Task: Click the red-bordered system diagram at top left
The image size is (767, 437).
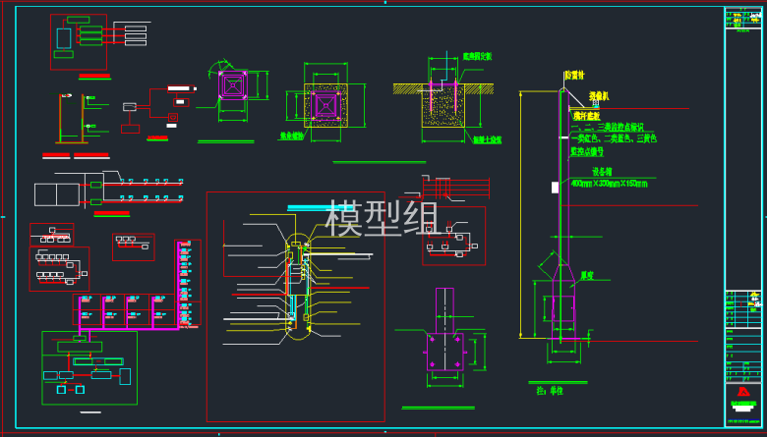Action: (x=78, y=41)
